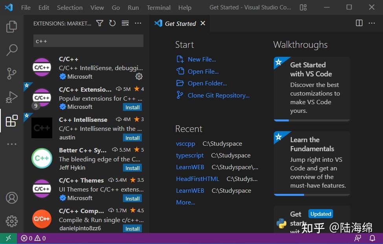Expand additional views with the activity bar ellipsis

coord(12,144)
